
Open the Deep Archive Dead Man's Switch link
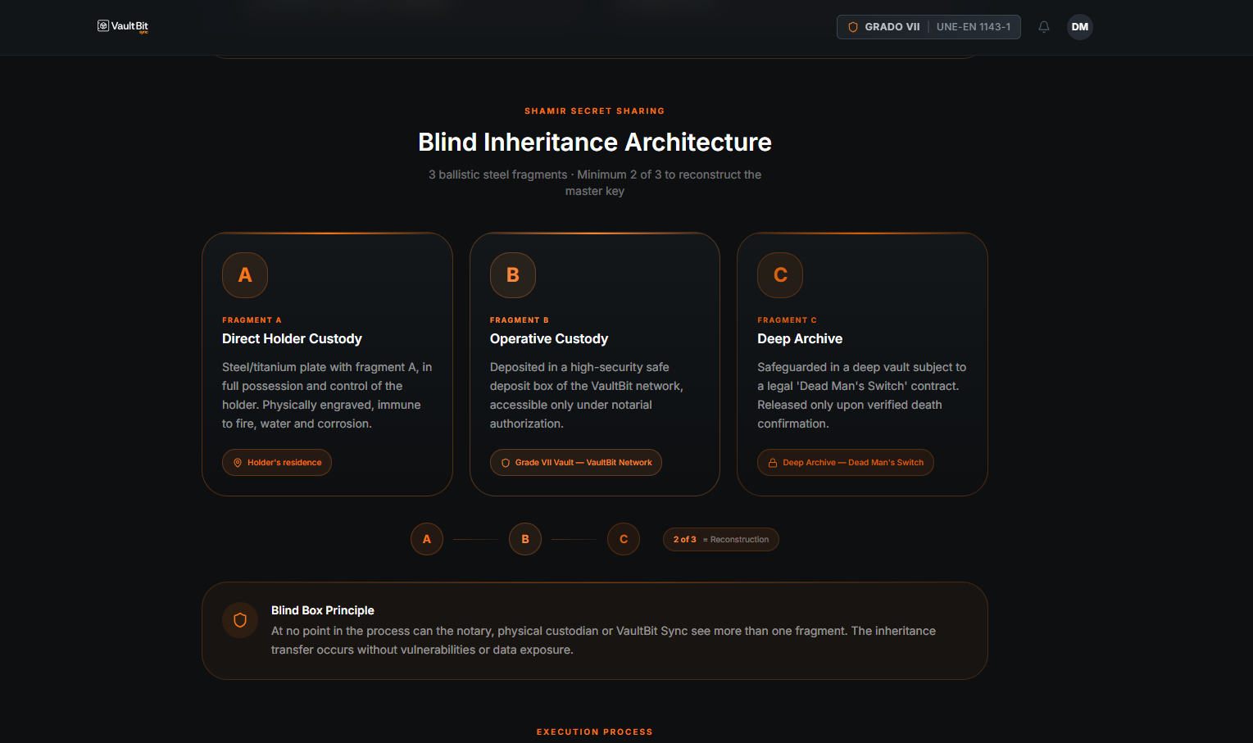pos(845,462)
